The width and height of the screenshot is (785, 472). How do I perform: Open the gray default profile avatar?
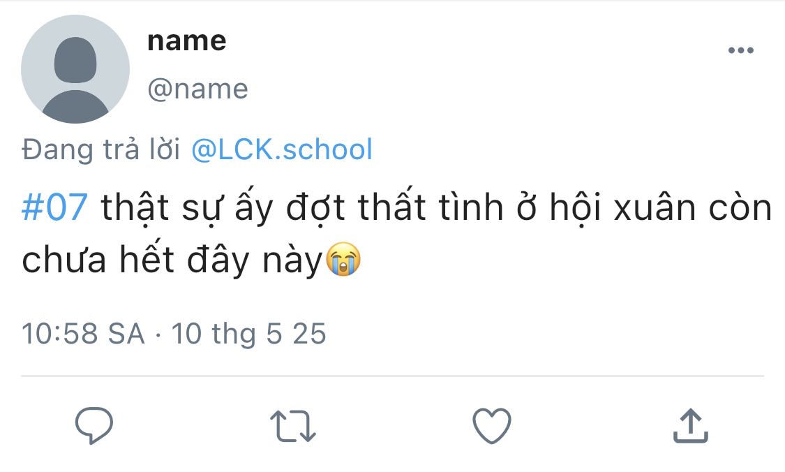(75, 69)
